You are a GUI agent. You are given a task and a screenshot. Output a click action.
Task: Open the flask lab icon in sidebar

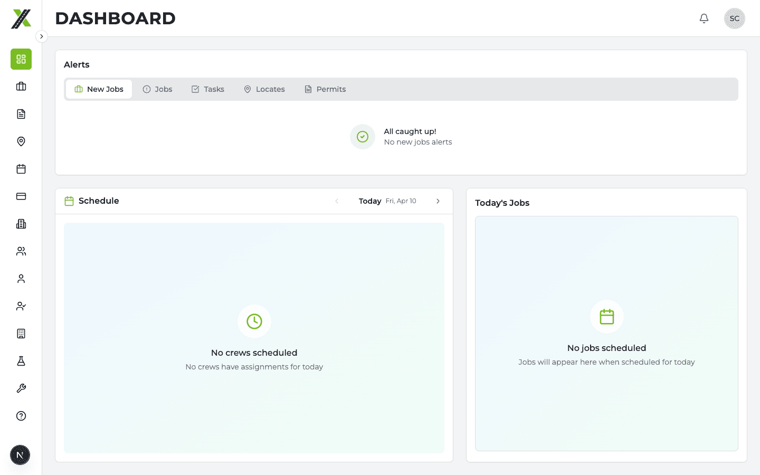[x=21, y=361]
